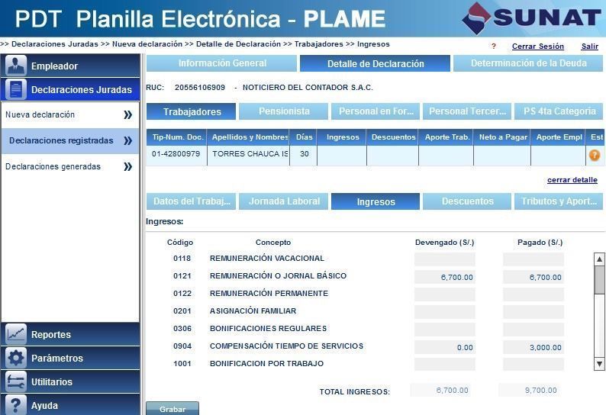
Task: Select Declaraciones registradas in the sidebar
Action: (70, 140)
